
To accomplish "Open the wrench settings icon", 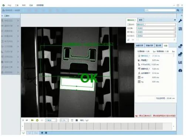I will [x=180, y=21].
